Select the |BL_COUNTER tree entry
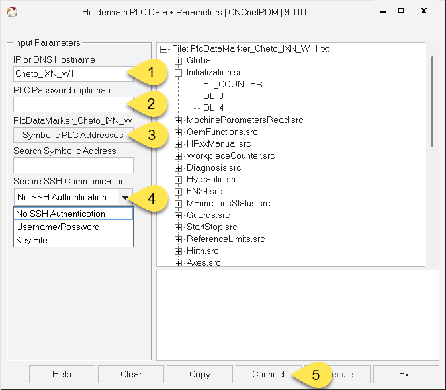This screenshot has width=446, height=390. click(232, 85)
